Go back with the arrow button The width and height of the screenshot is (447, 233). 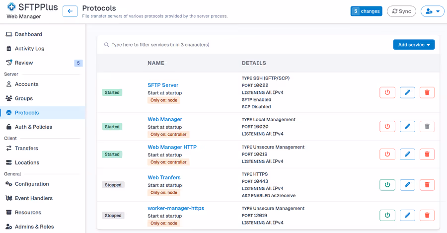70,11
